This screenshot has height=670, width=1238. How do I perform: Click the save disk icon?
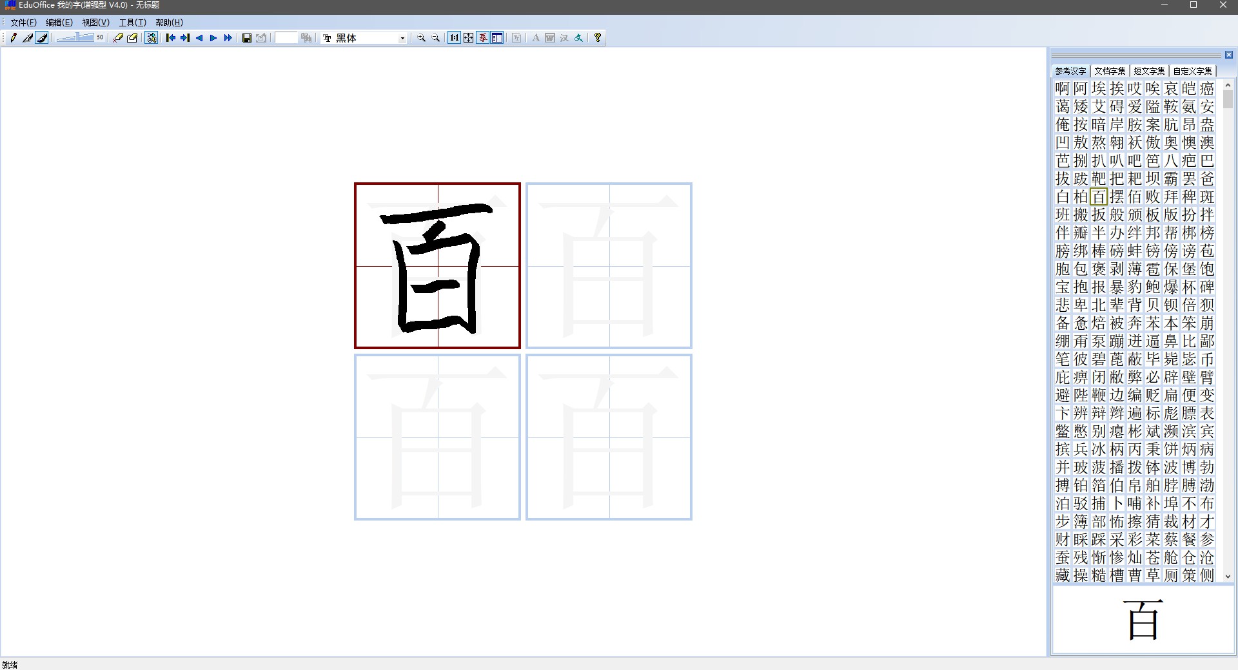(x=246, y=38)
